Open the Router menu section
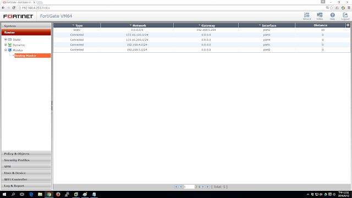Image resolution: width=352 pixels, height=198 pixels. [x=26, y=32]
